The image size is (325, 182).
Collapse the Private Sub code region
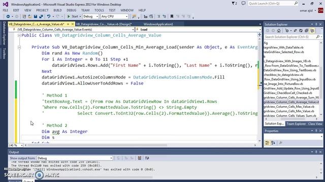[x=19, y=47]
